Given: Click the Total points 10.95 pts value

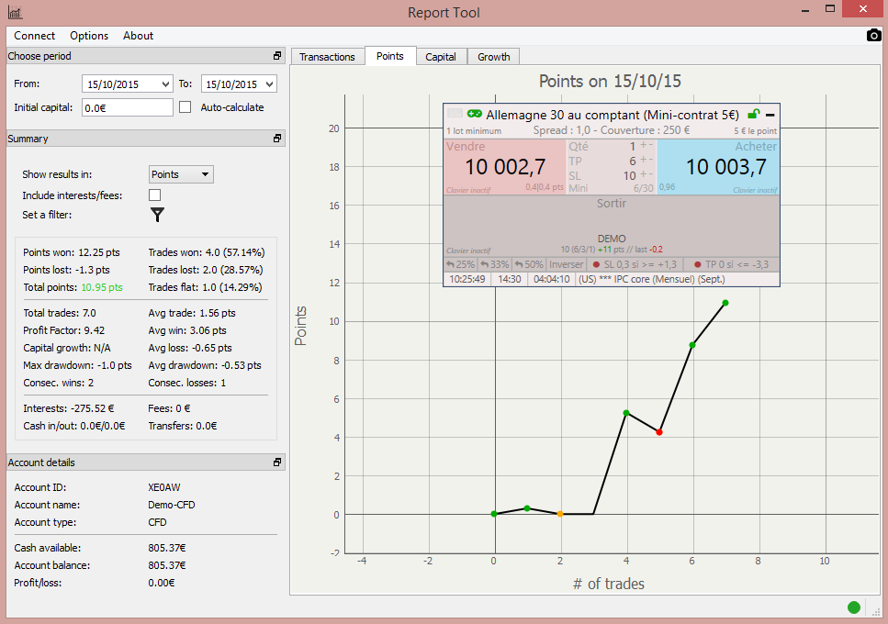Looking at the screenshot, I should pos(102,287).
